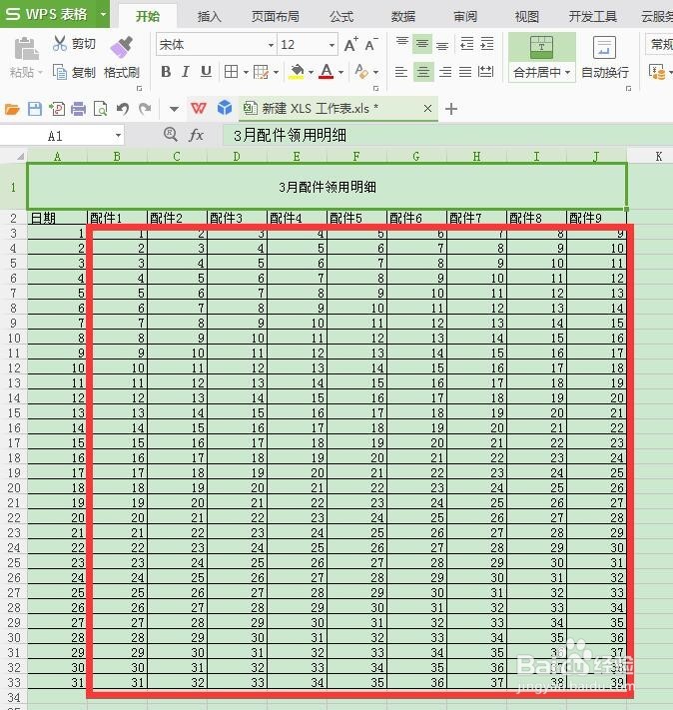Viewport: 673px width, 710px height.
Task: Add a new document tab with plus
Action: 451,109
